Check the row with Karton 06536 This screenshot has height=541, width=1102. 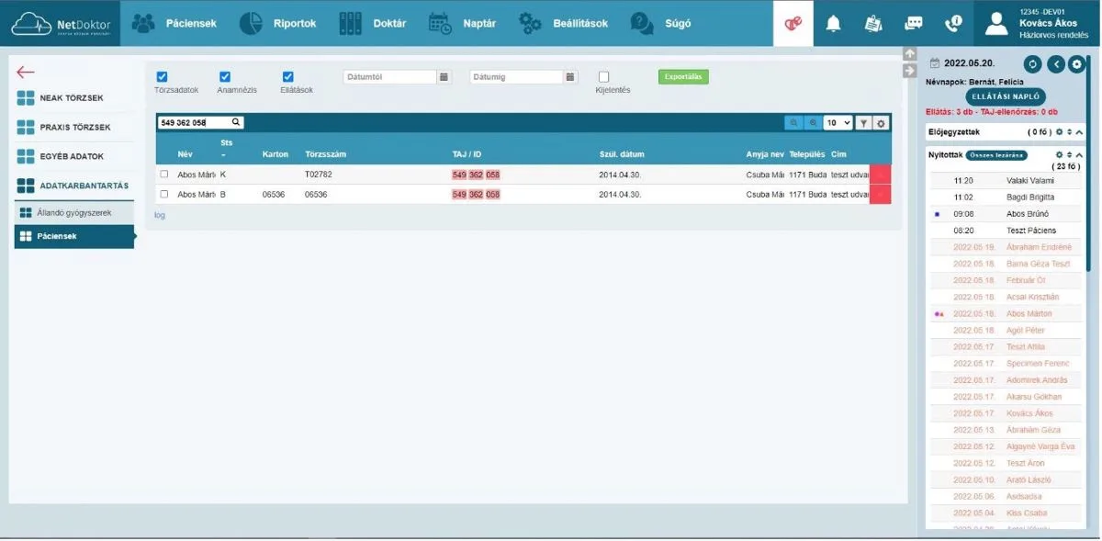click(164, 194)
